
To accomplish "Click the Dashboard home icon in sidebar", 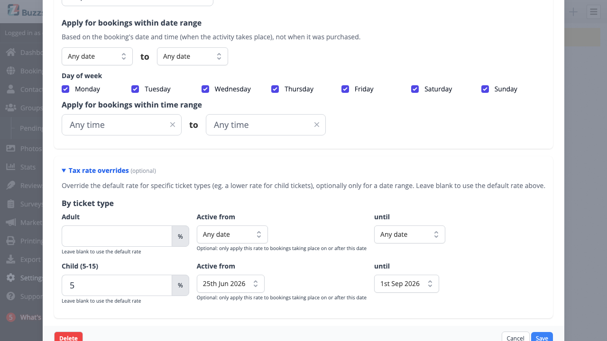I will [x=10, y=53].
